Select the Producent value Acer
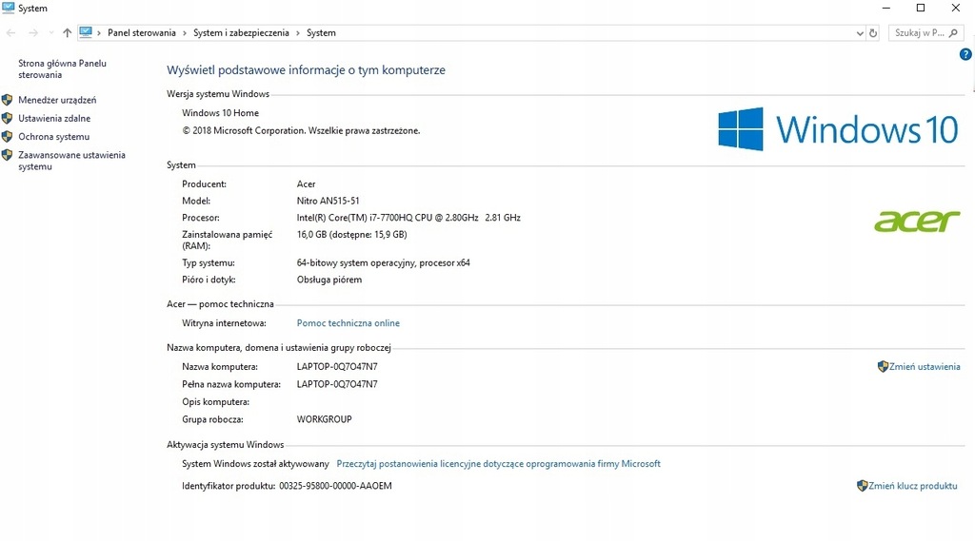Screen dimensions: 975x541 click(306, 184)
